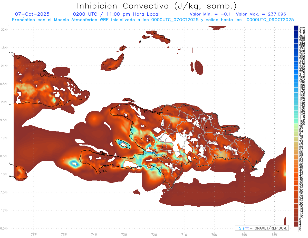Click the '0200 UTC / 11:00 pm Hora Local' text

(x=116, y=14)
